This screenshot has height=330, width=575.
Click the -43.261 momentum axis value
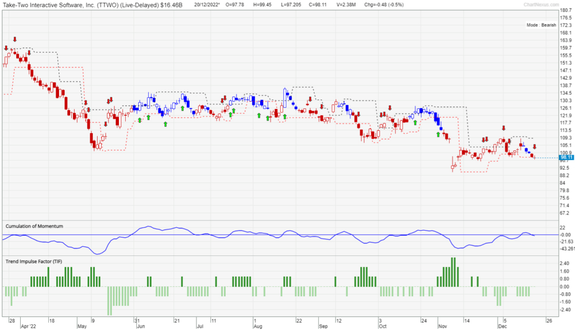567,249
